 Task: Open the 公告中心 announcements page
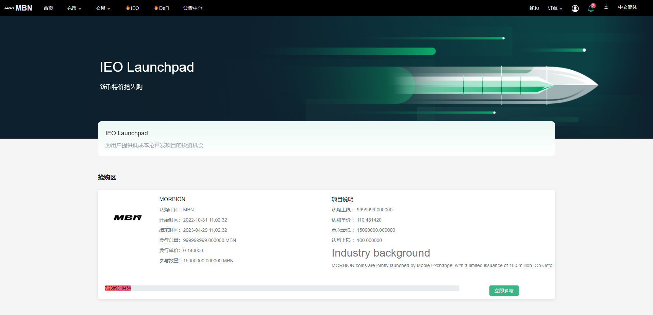pyautogui.click(x=192, y=8)
